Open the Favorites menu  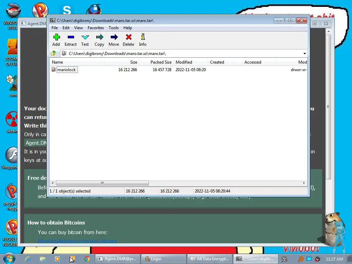pyautogui.click(x=96, y=28)
